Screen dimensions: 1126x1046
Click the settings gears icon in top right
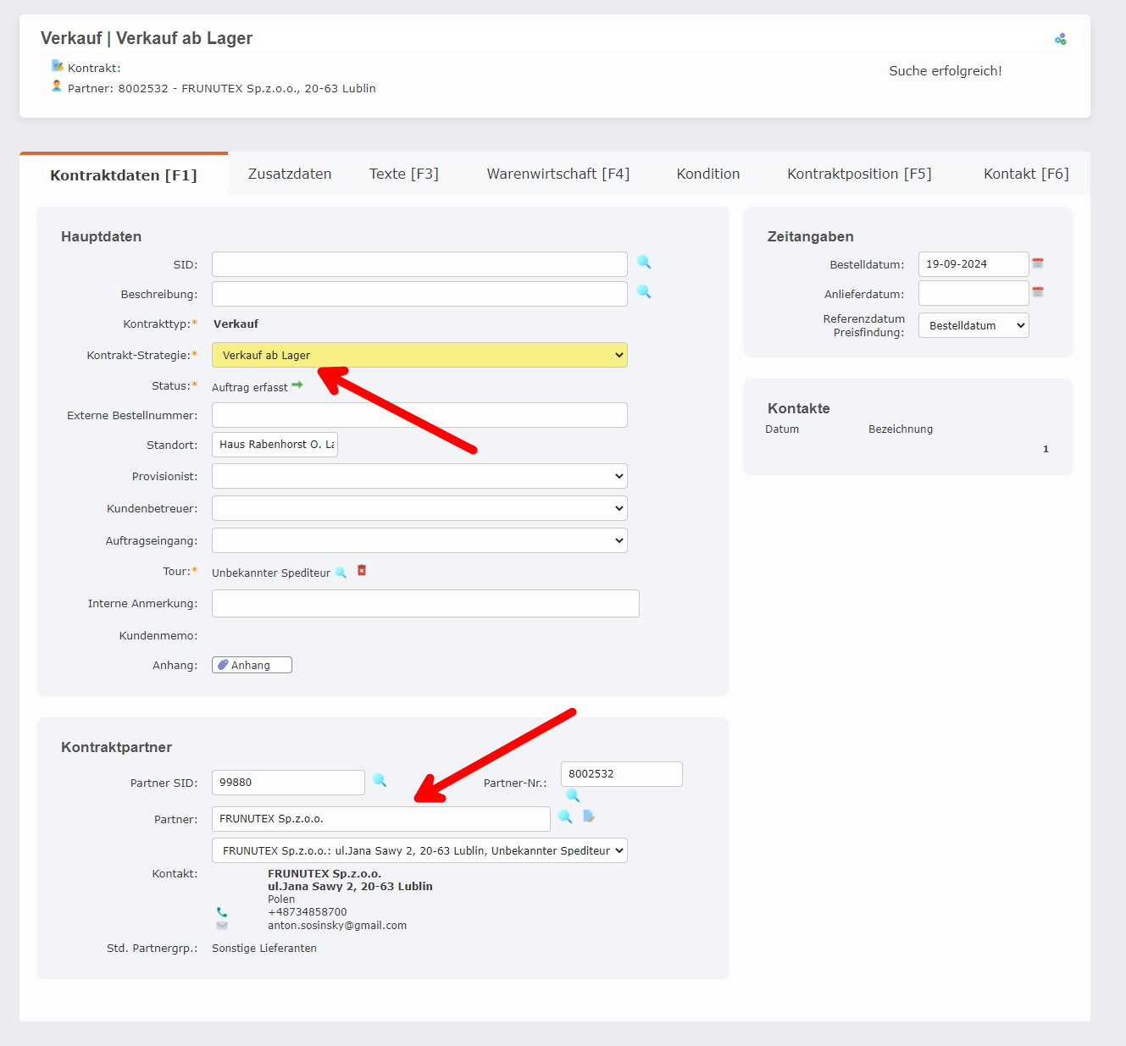pyautogui.click(x=1060, y=39)
